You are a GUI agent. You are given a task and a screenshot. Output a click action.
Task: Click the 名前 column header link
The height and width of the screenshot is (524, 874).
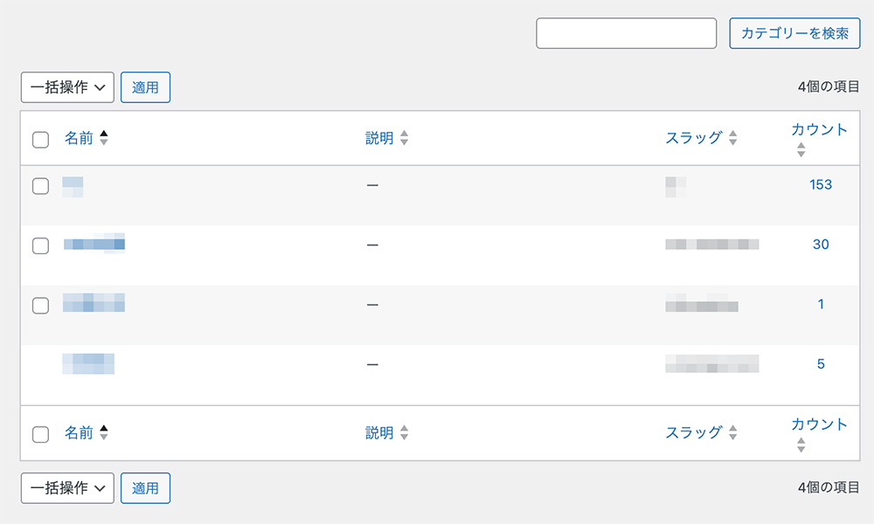click(79, 138)
